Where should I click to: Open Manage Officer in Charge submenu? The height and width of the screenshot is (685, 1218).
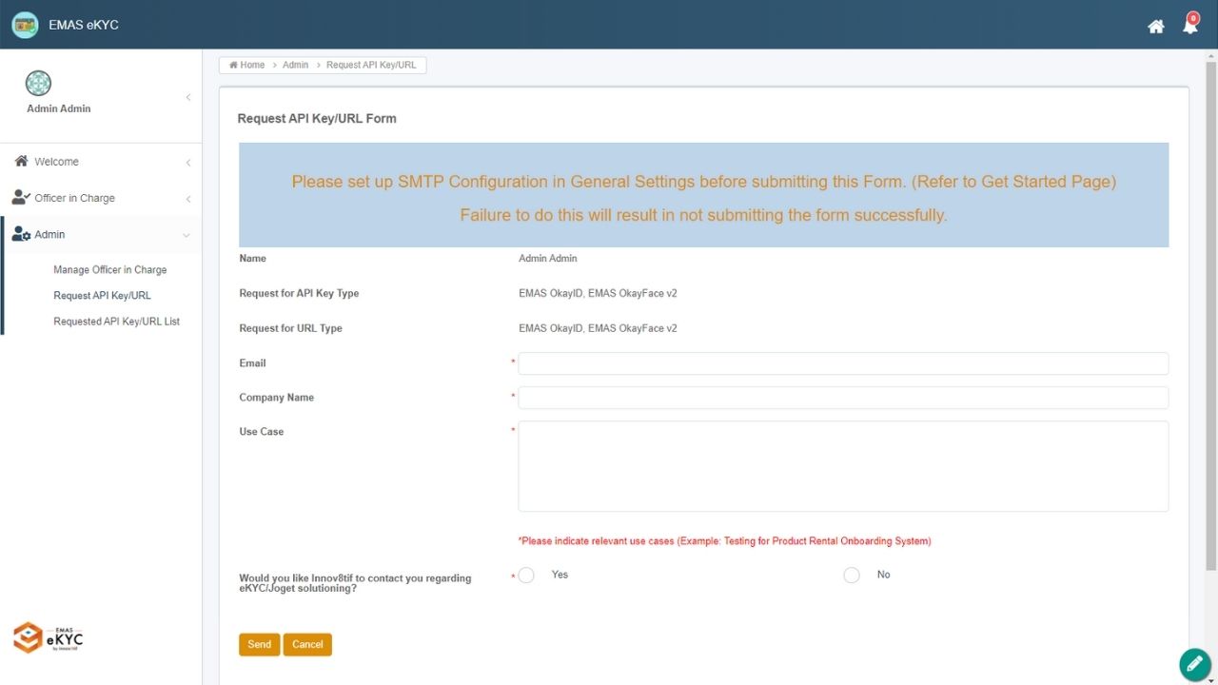[110, 270]
